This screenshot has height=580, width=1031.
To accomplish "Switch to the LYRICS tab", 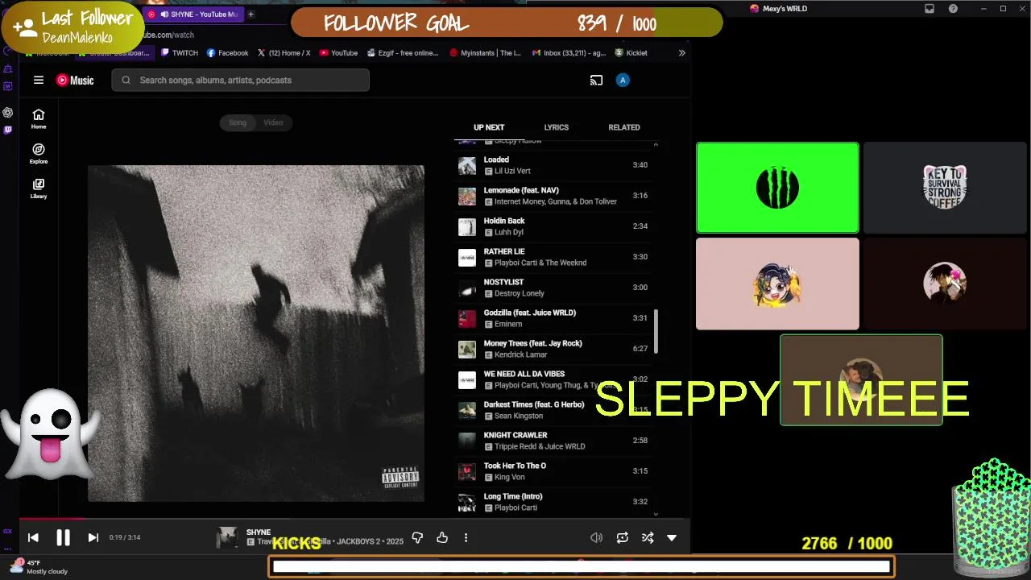I will 557,127.
